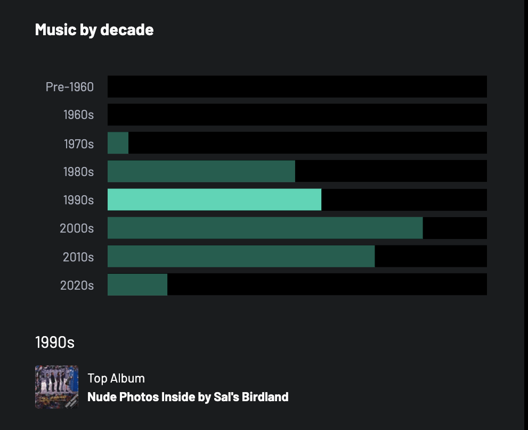Click the 1990s heading above Top Album
528x430 pixels.
click(x=55, y=342)
